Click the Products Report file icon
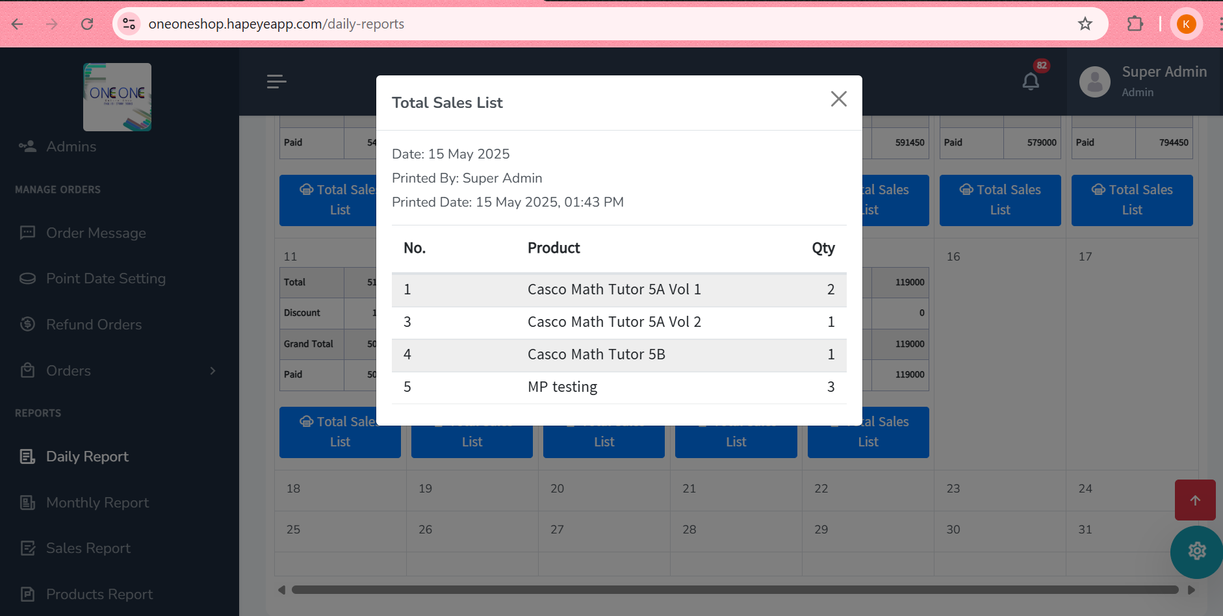Screen dimensions: 1223x616 [x=27, y=594]
